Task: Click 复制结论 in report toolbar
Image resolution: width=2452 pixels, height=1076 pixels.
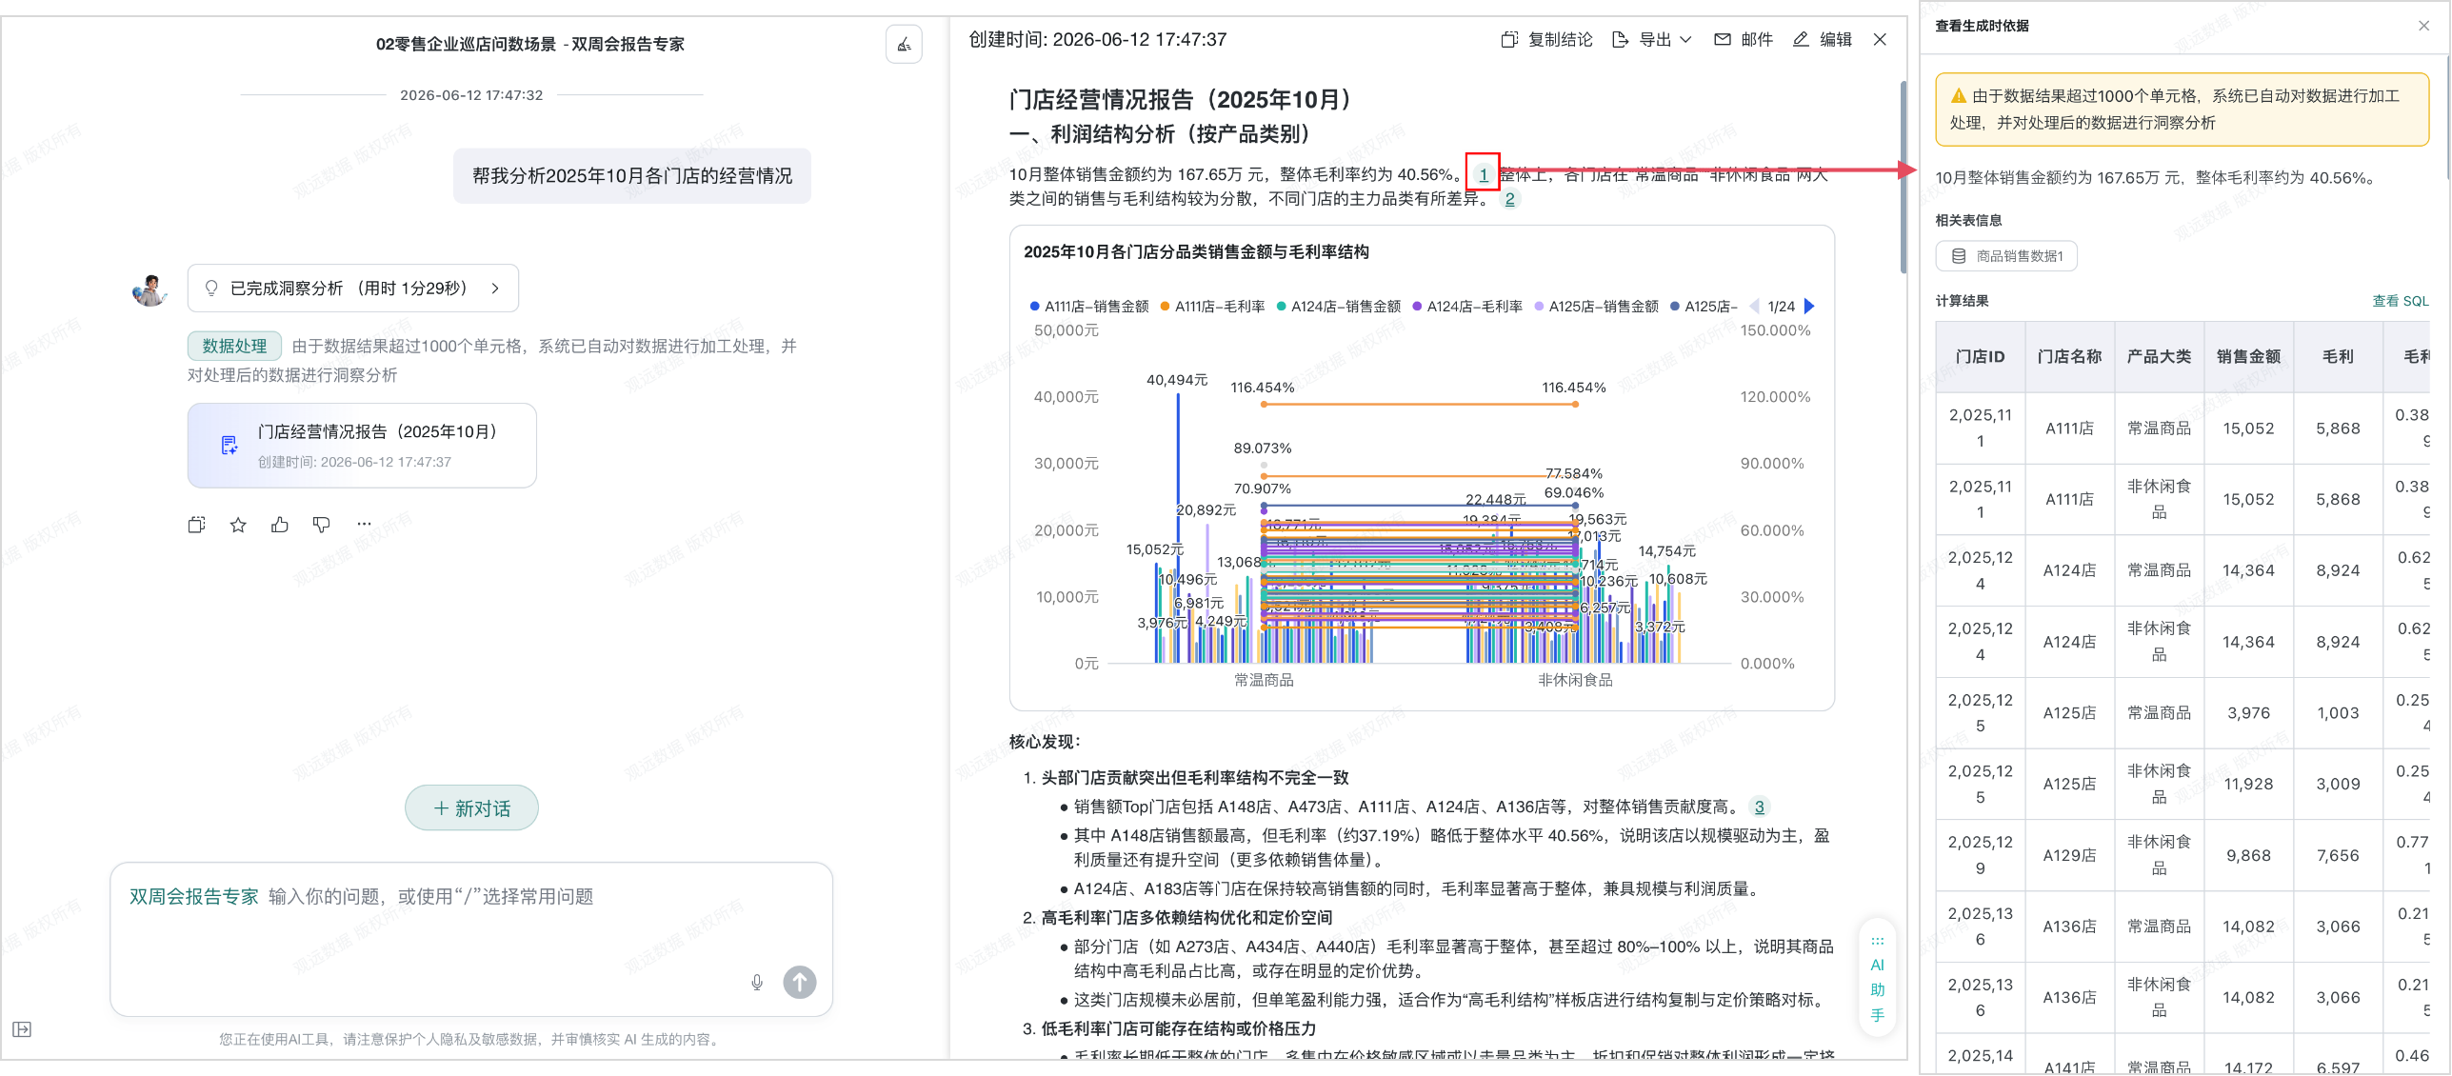Action: point(1546,40)
